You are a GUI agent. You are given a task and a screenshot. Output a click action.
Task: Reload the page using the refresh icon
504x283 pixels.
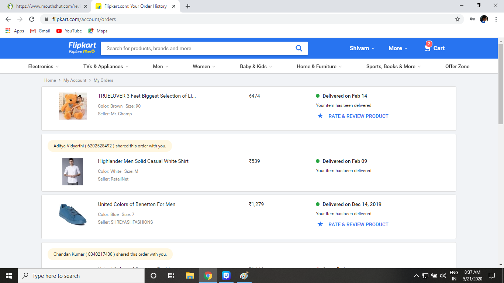pos(32,19)
